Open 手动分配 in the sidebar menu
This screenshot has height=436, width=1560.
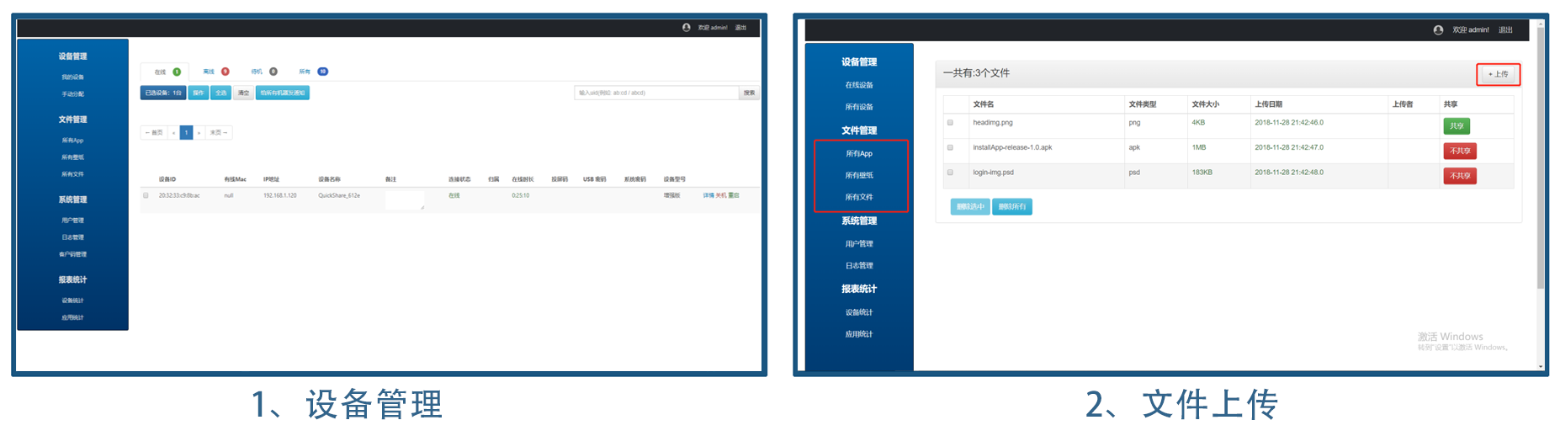(x=72, y=94)
